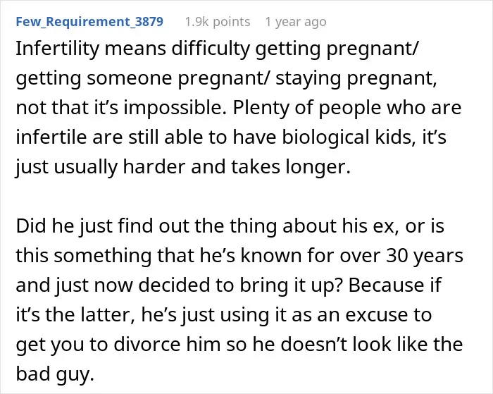Open the Few_Requirement_3879 user profile
The width and height of the screenshot is (493, 394).
89,22
